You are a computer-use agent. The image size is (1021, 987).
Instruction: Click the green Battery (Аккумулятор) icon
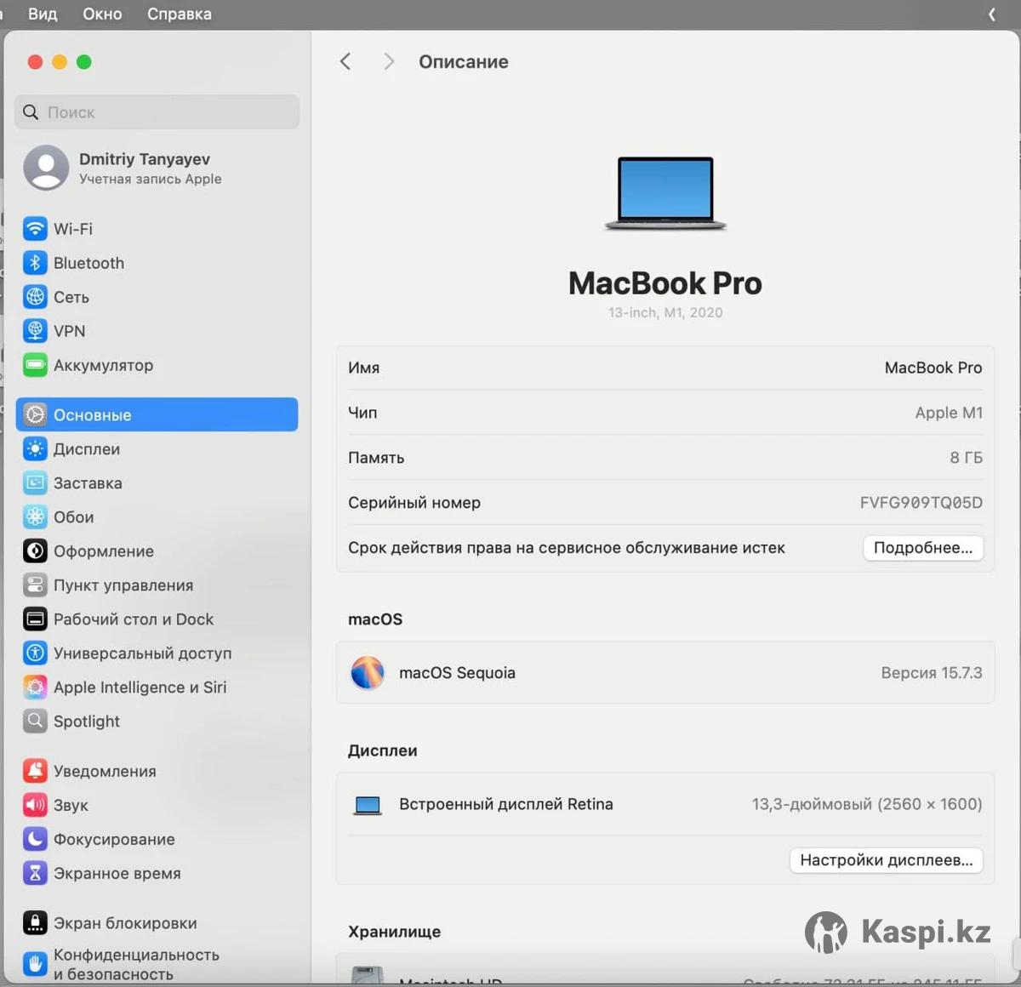click(x=35, y=365)
